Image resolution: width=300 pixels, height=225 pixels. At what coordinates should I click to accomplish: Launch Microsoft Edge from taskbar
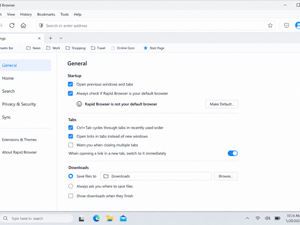(96, 218)
